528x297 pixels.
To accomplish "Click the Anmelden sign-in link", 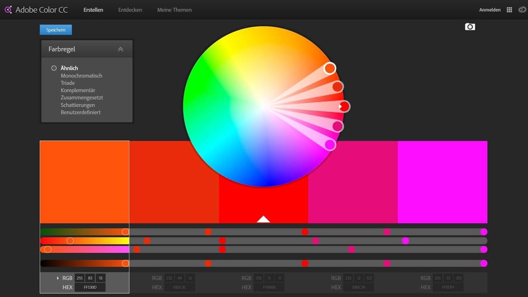I will point(489,9).
